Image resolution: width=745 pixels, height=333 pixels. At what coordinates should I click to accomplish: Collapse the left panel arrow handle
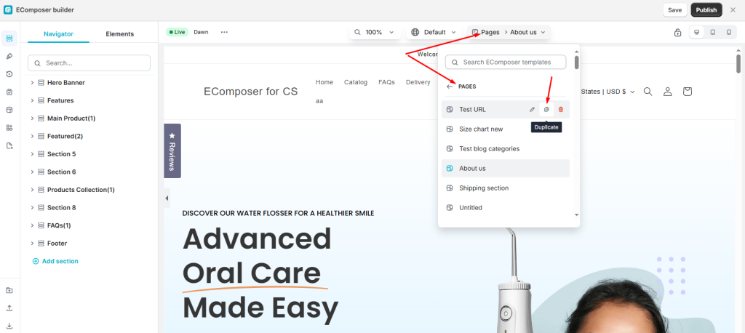tap(167, 198)
